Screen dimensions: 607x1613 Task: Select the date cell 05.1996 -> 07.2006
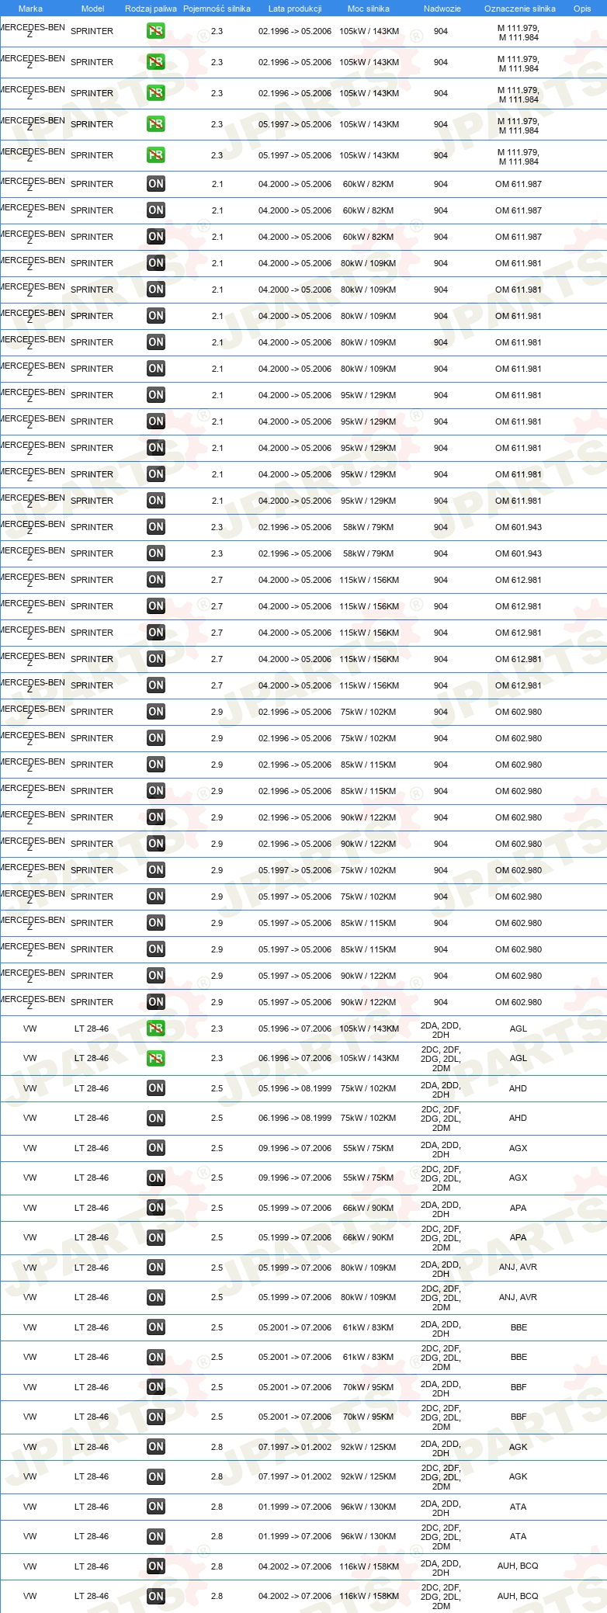[295, 1029]
